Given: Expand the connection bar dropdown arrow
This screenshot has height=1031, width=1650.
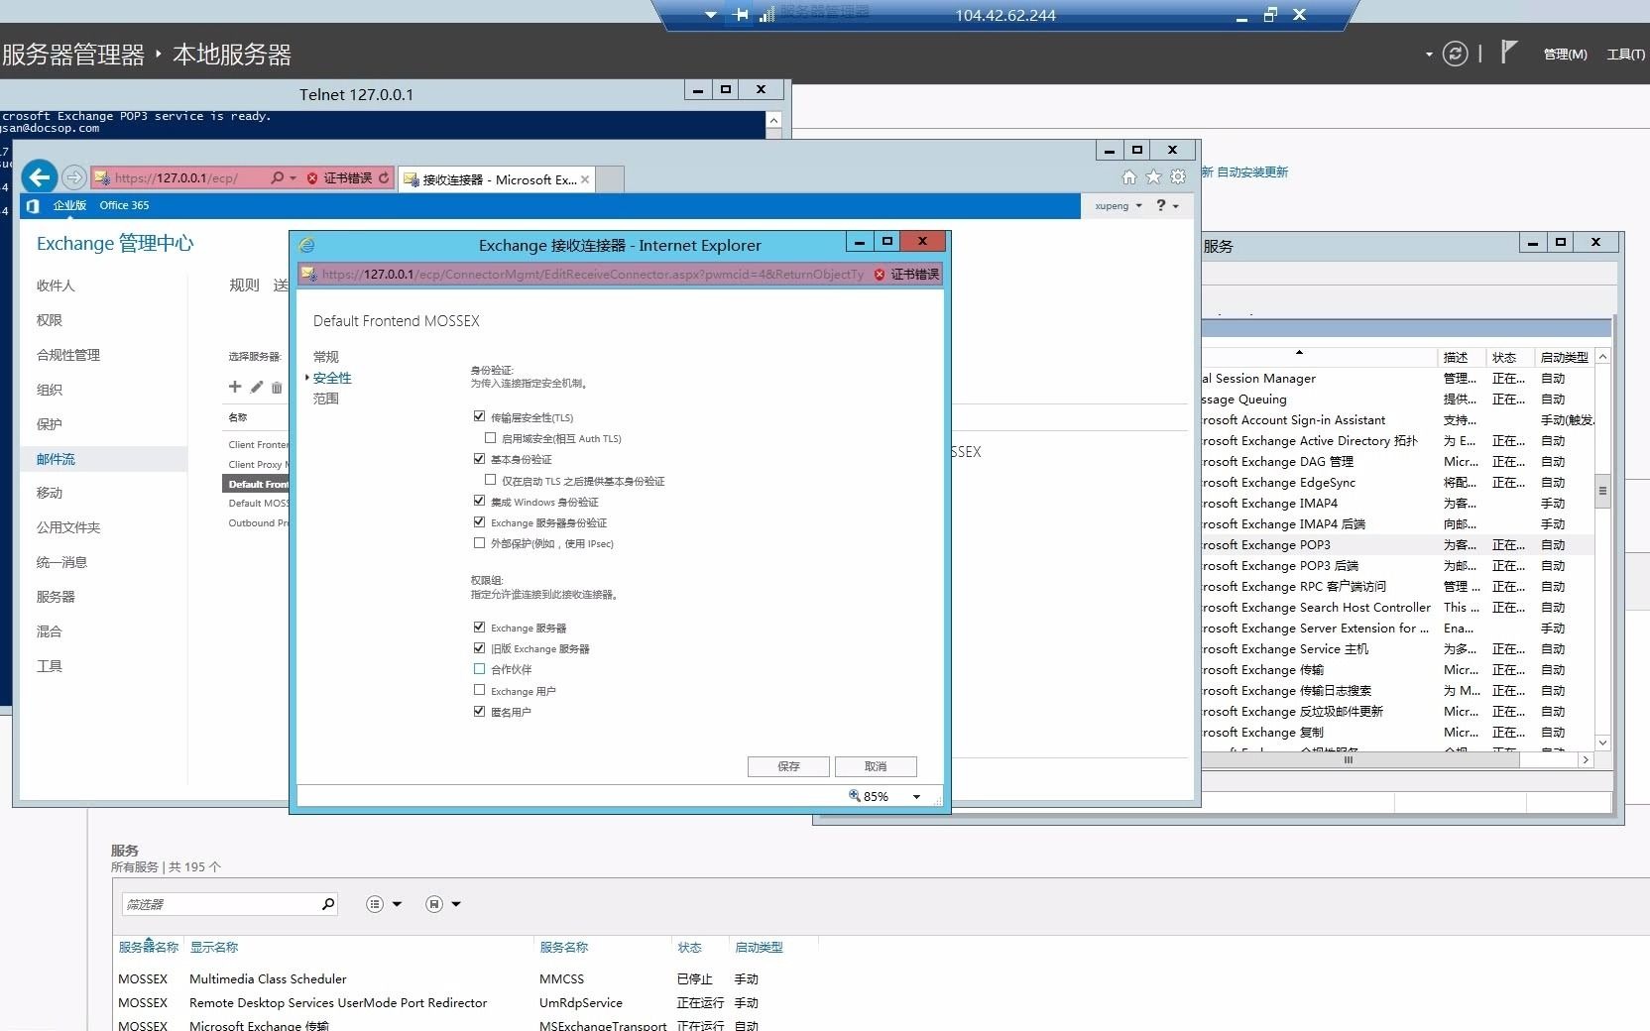Looking at the screenshot, I should (710, 15).
